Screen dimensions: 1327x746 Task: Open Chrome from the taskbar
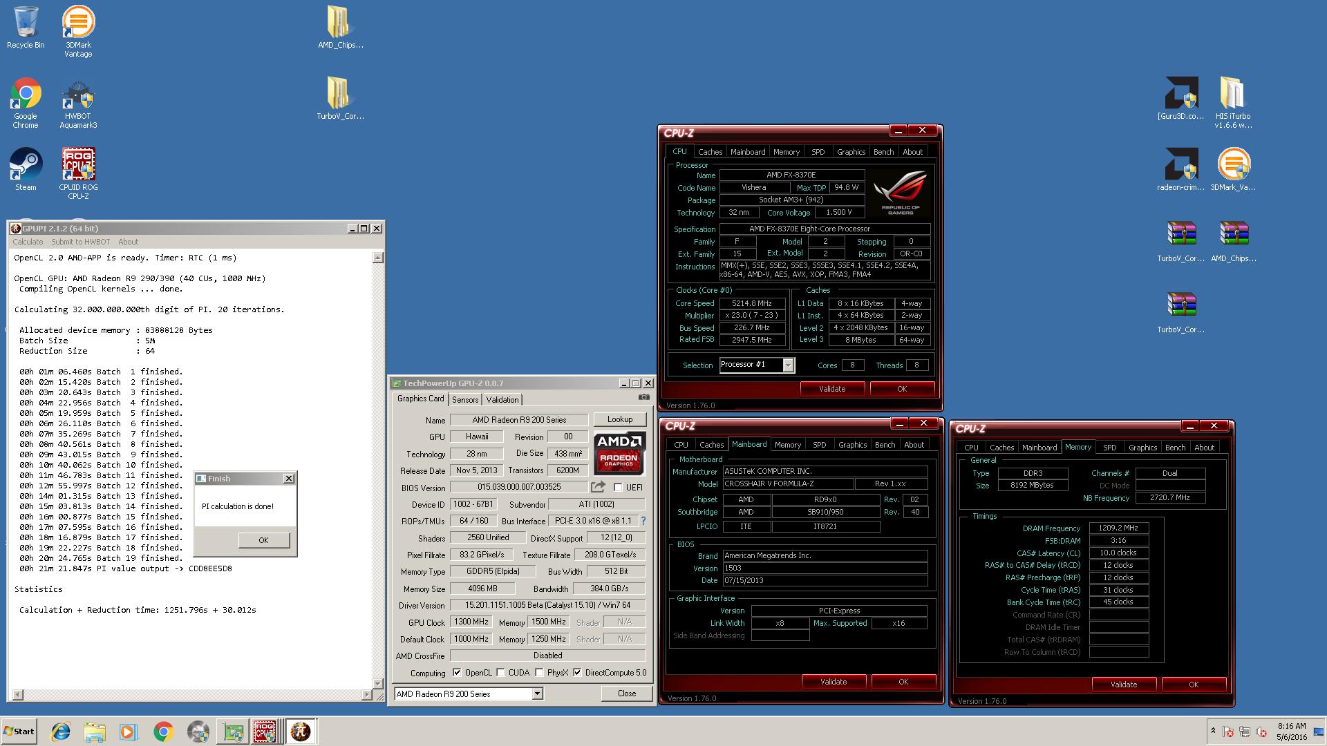pyautogui.click(x=163, y=731)
